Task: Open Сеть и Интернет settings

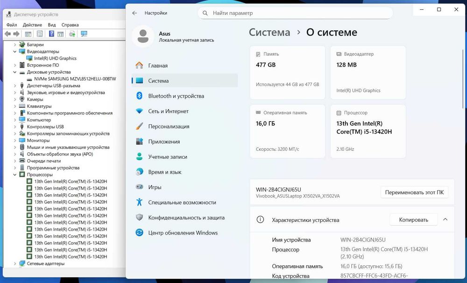Action: pos(184,111)
